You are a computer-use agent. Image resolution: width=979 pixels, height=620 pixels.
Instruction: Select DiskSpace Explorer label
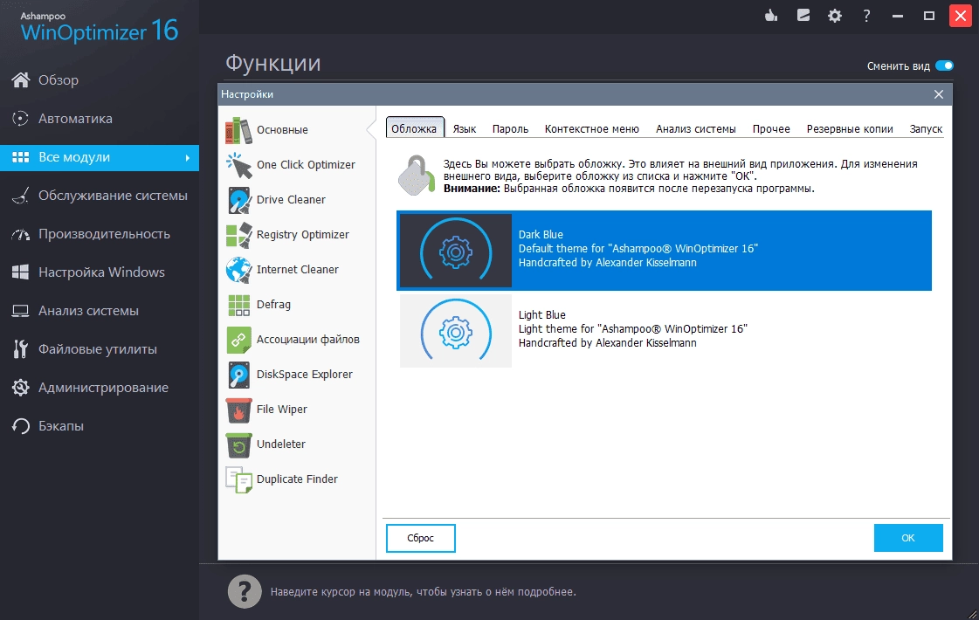(305, 375)
